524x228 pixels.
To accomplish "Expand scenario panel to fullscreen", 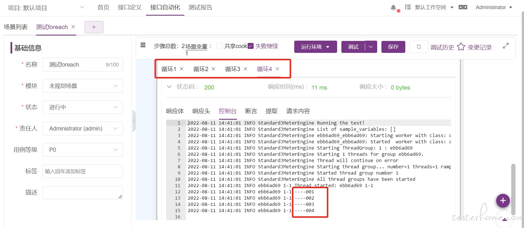I will (x=506, y=46).
